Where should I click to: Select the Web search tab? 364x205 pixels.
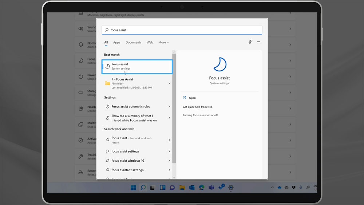[x=150, y=43]
